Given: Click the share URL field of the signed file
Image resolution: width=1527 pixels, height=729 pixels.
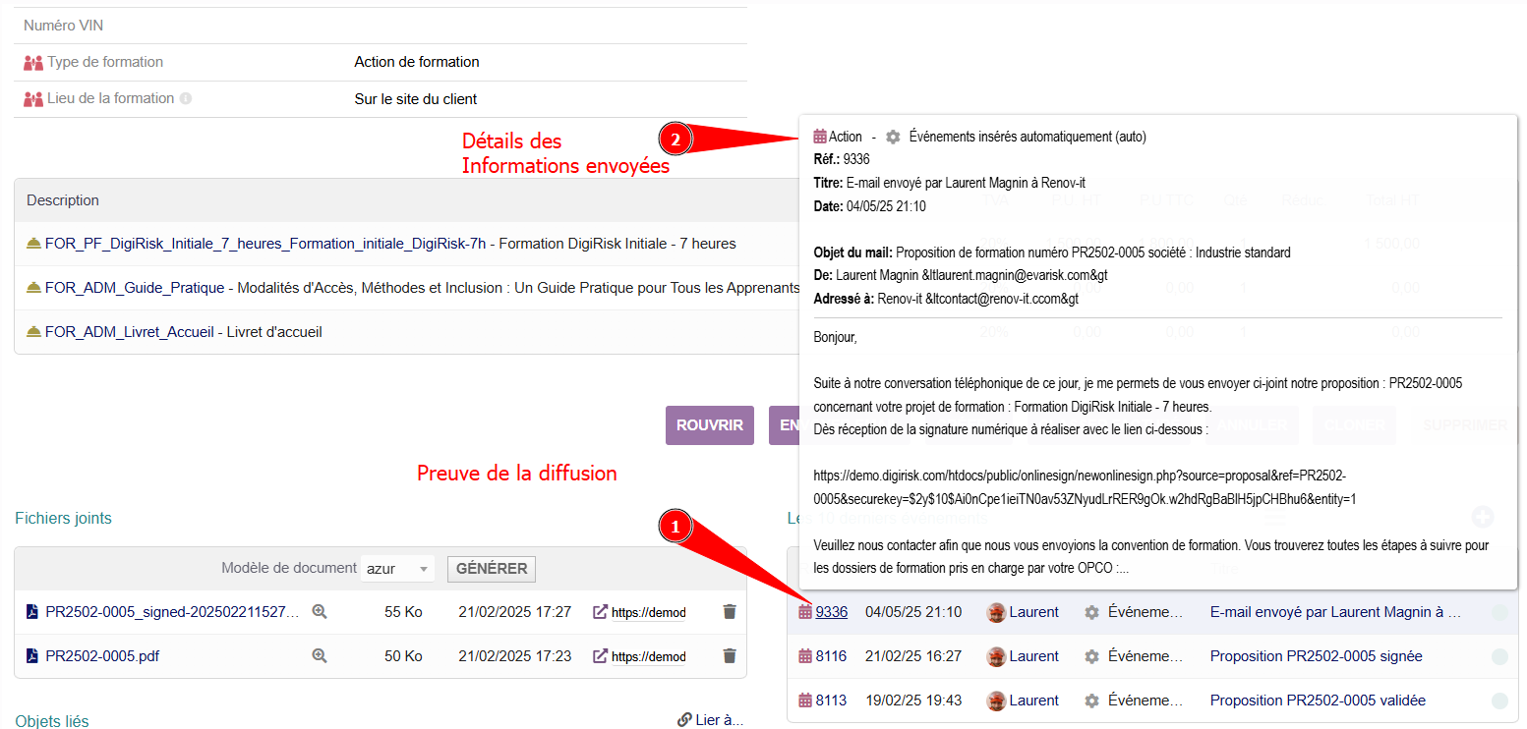Looking at the screenshot, I should click(x=648, y=612).
